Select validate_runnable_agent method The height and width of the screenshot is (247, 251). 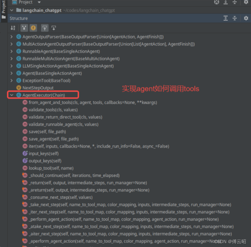[64, 124]
